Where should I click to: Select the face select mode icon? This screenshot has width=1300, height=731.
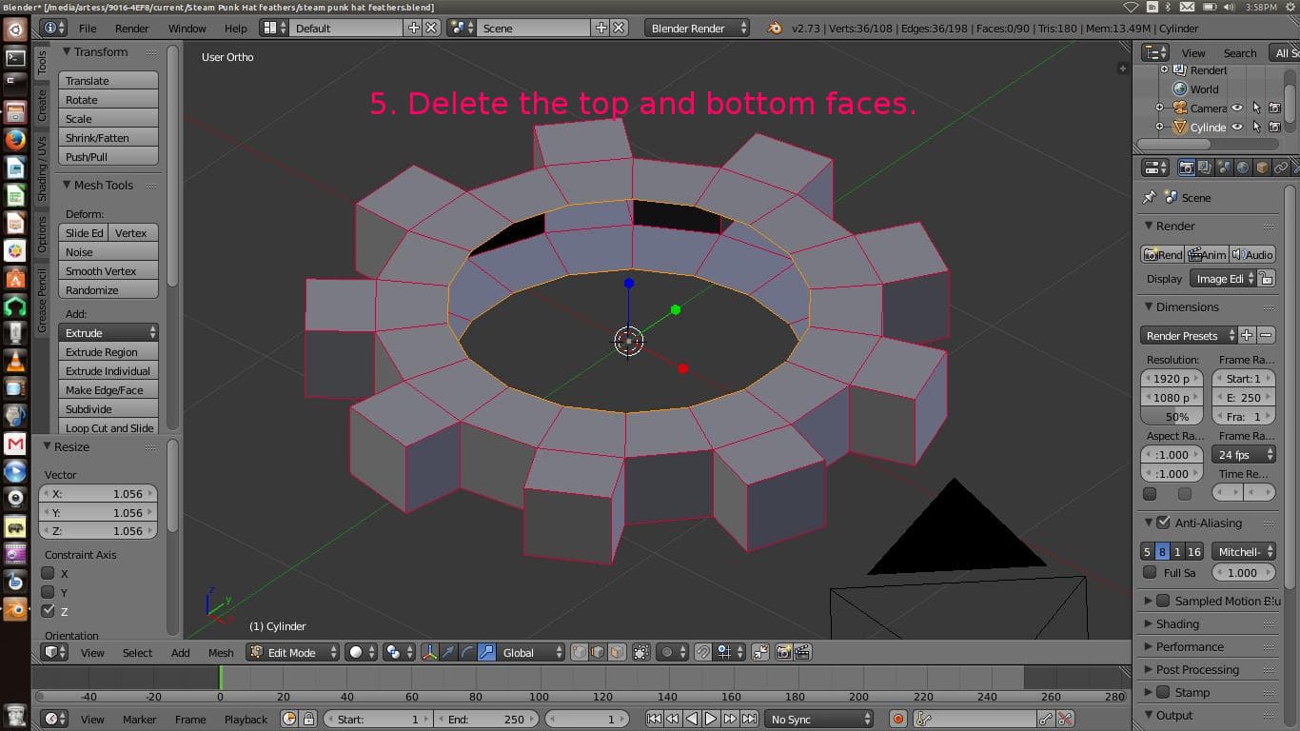(615, 652)
